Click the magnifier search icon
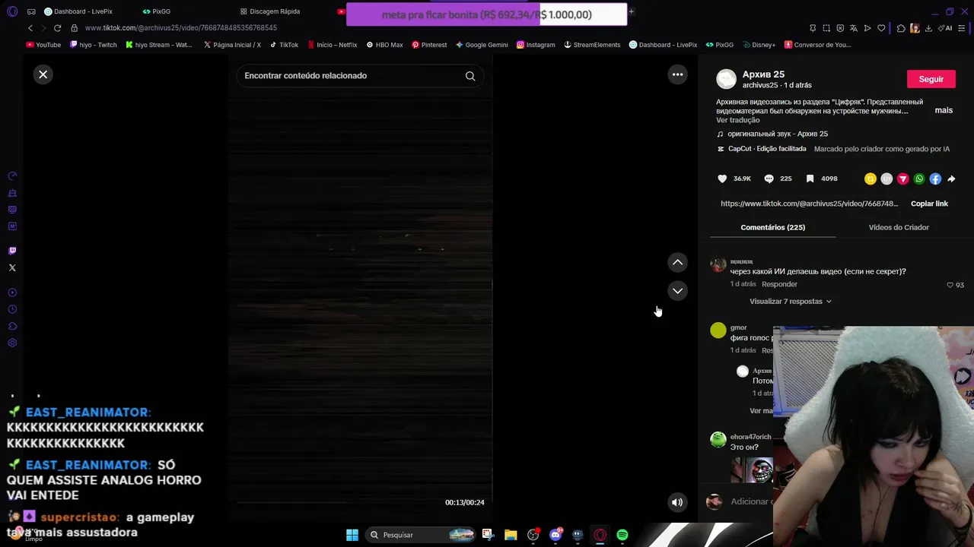 point(470,76)
